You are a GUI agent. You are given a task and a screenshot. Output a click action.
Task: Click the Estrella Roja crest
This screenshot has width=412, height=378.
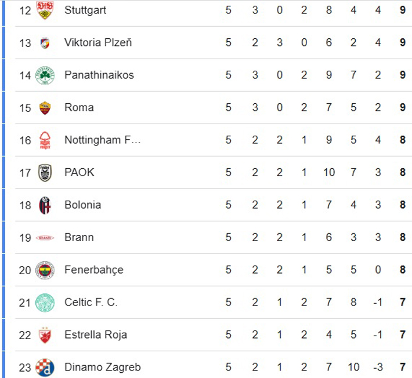pyautogui.click(x=45, y=335)
